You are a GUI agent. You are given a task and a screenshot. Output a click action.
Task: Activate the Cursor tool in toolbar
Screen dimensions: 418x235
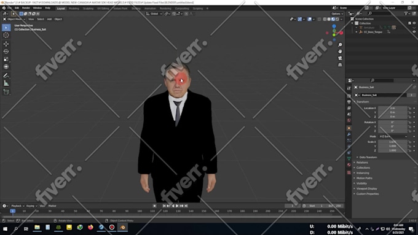(x=6, y=35)
